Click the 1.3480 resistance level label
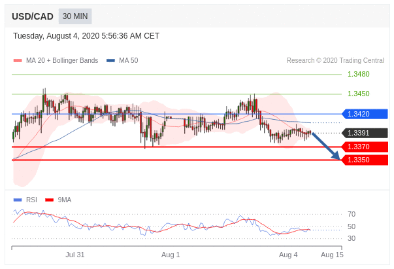The width and height of the screenshot is (394, 269). pyautogui.click(x=358, y=74)
